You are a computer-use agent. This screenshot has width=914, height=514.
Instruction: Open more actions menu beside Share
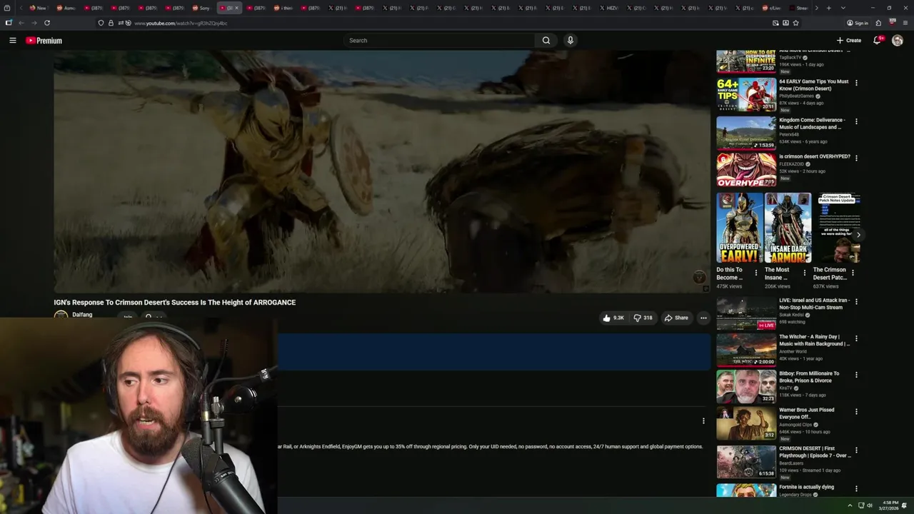pyautogui.click(x=703, y=318)
